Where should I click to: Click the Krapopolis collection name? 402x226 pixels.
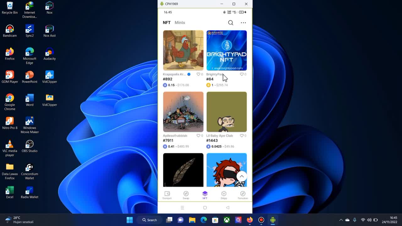(175, 74)
